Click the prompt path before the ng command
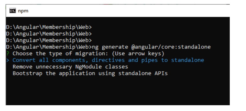 click(48, 47)
